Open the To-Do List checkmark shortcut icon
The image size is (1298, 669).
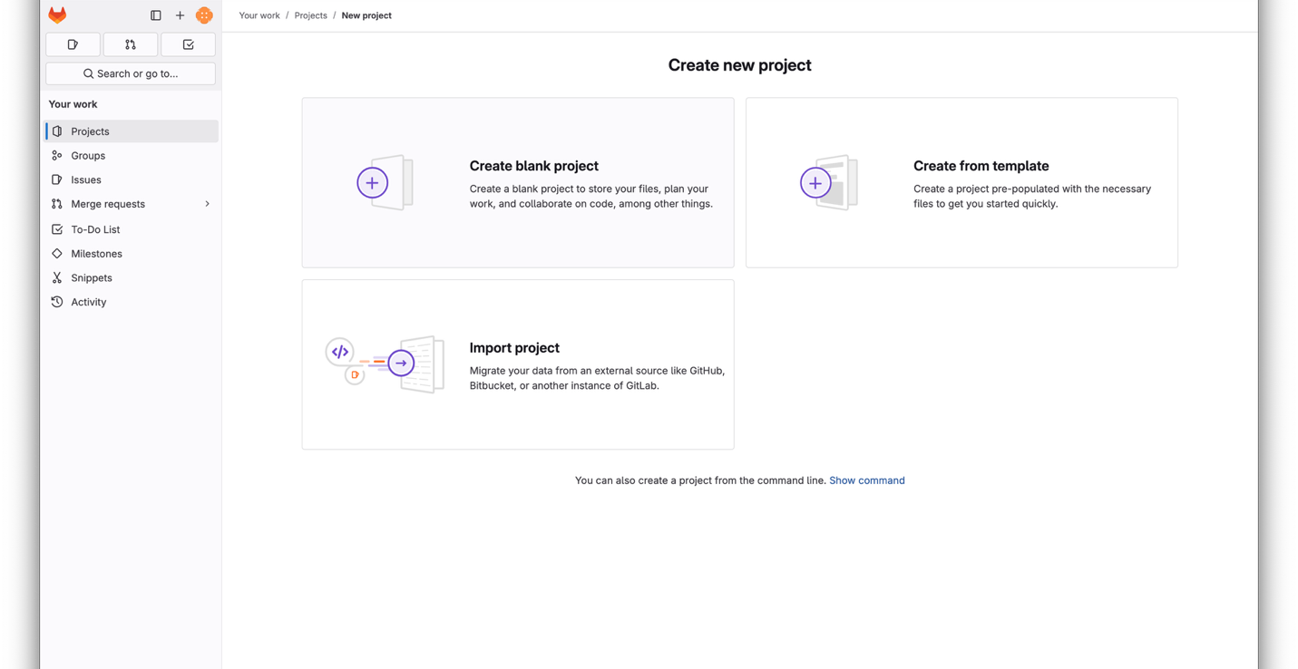pos(188,44)
